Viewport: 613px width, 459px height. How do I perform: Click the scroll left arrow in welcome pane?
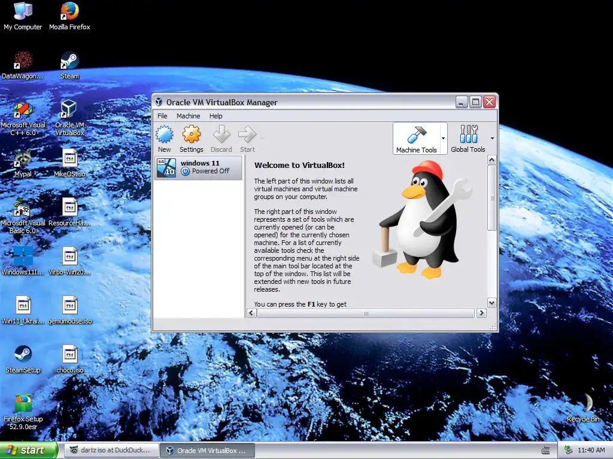tap(251, 313)
